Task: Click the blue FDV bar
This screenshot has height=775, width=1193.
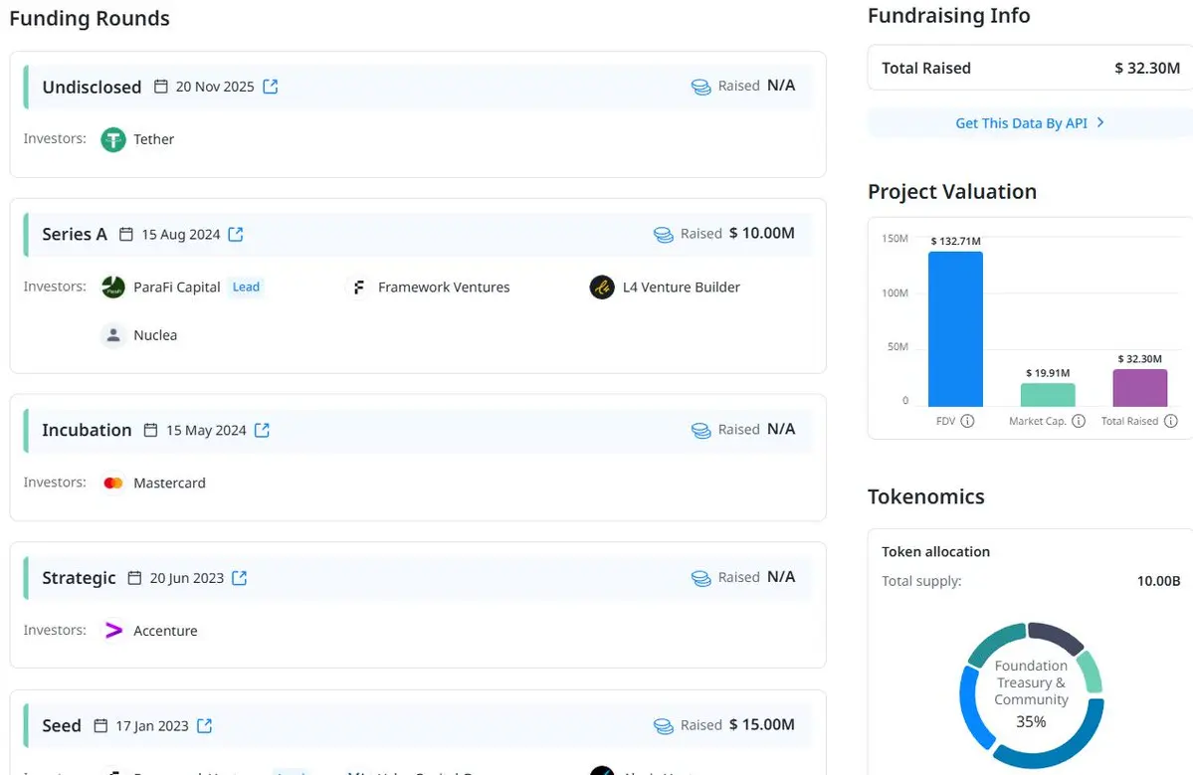Action: point(955,328)
